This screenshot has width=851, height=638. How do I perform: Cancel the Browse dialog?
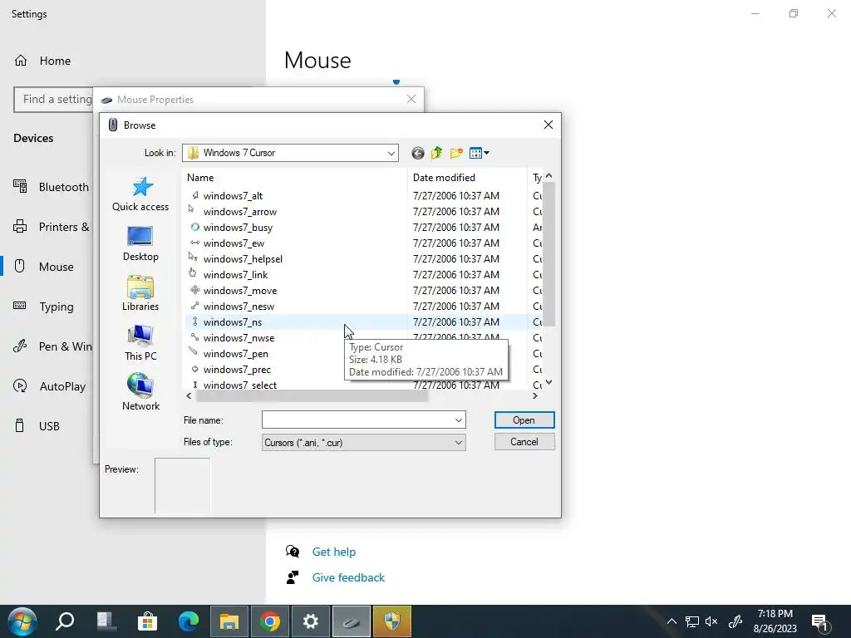524,442
